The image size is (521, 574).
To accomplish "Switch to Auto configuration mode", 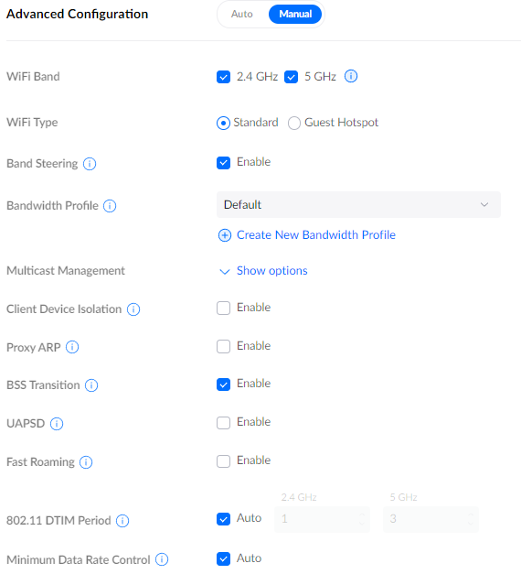I will pos(242,15).
